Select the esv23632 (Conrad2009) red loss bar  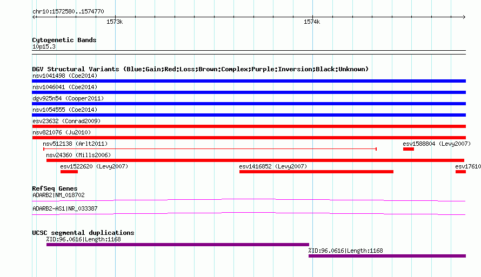pyautogui.click(x=249, y=126)
